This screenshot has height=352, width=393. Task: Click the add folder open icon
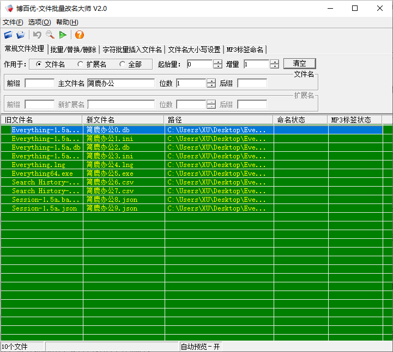click(21, 35)
